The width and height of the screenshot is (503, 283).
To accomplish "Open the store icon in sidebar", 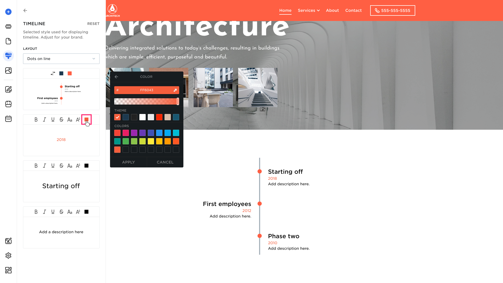I will click(8, 104).
